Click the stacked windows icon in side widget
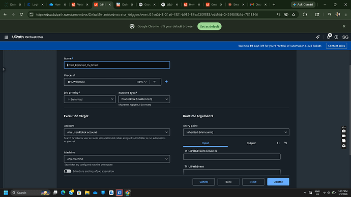Screen dimensions: 351x197 tap(343, 141)
